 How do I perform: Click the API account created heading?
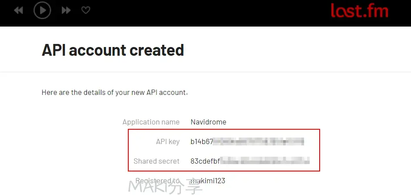coord(113,50)
